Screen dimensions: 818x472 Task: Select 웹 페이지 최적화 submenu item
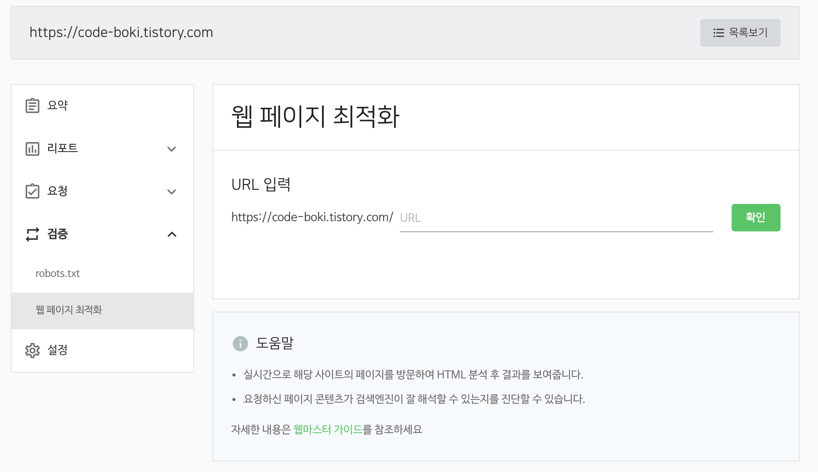tap(69, 310)
